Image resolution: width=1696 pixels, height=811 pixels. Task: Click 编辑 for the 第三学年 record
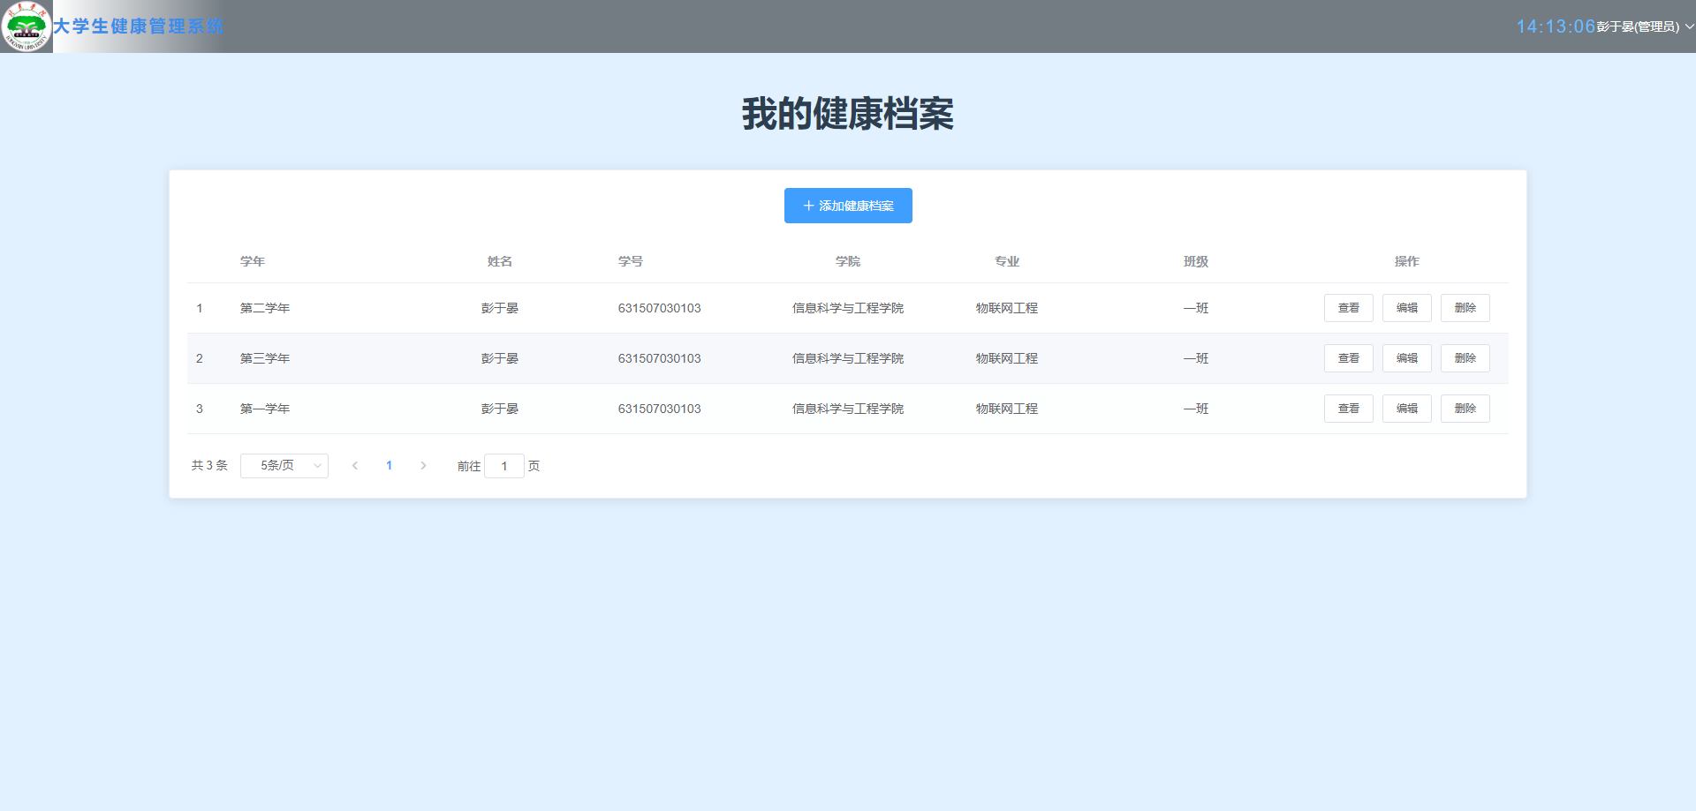pos(1406,357)
